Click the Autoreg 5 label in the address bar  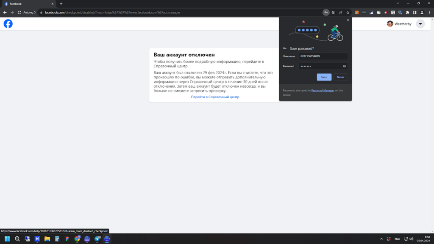click(x=29, y=12)
